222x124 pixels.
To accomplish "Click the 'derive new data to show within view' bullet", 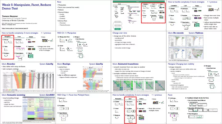I will point(211,28).
